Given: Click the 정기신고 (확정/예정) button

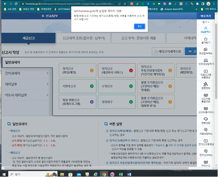Looking at the screenshot, I should tap(78, 71).
